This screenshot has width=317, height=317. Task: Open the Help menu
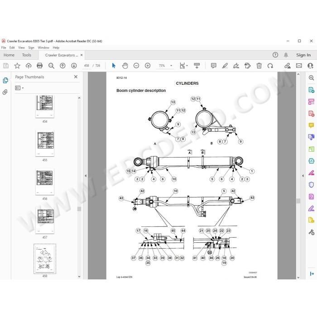point(56,48)
